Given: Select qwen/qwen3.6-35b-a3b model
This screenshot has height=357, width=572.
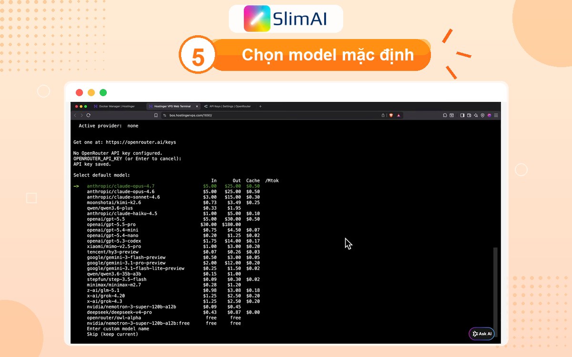Looking at the screenshot, I should coord(114,274).
